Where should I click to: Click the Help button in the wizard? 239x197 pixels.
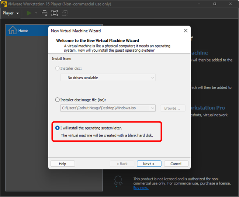63,164
